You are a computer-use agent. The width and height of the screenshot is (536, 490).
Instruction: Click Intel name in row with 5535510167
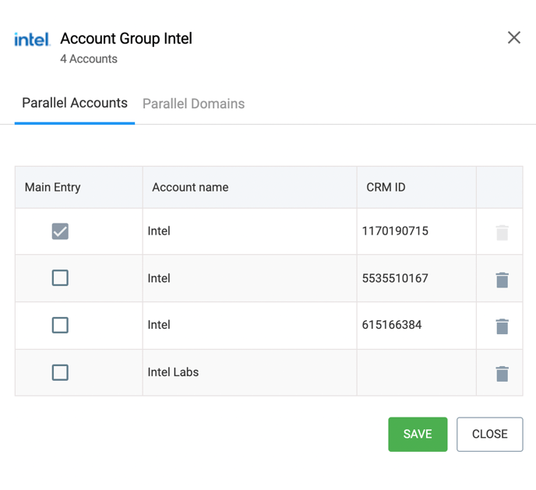point(159,278)
